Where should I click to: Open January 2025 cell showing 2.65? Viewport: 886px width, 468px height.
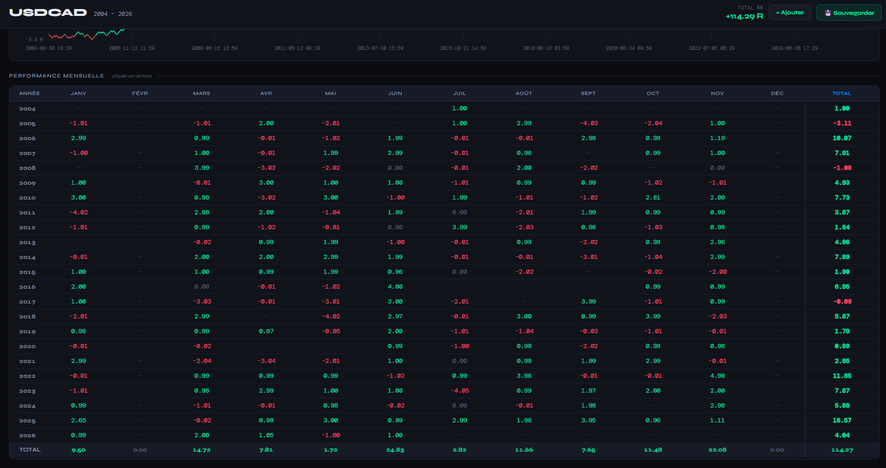tap(79, 420)
